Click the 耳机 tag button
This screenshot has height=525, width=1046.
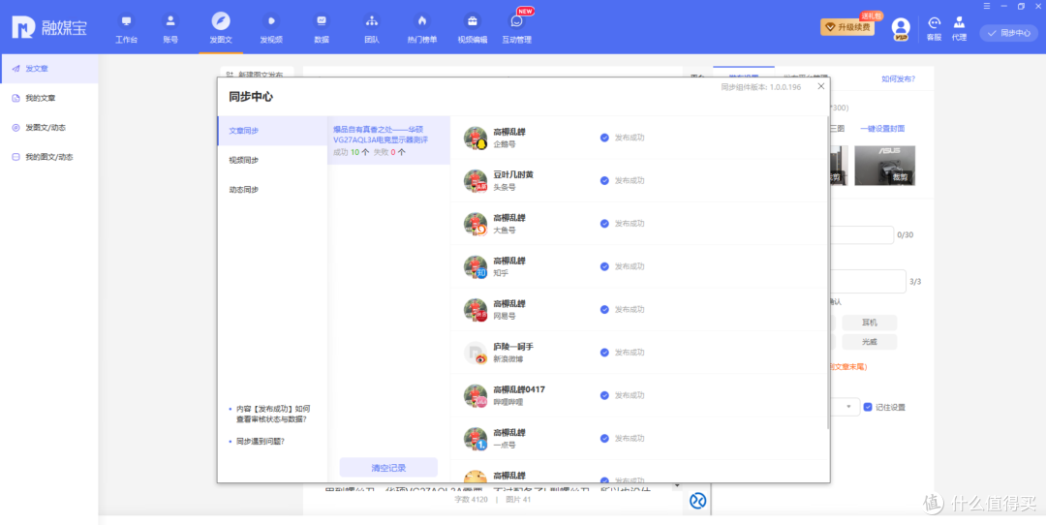point(869,323)
